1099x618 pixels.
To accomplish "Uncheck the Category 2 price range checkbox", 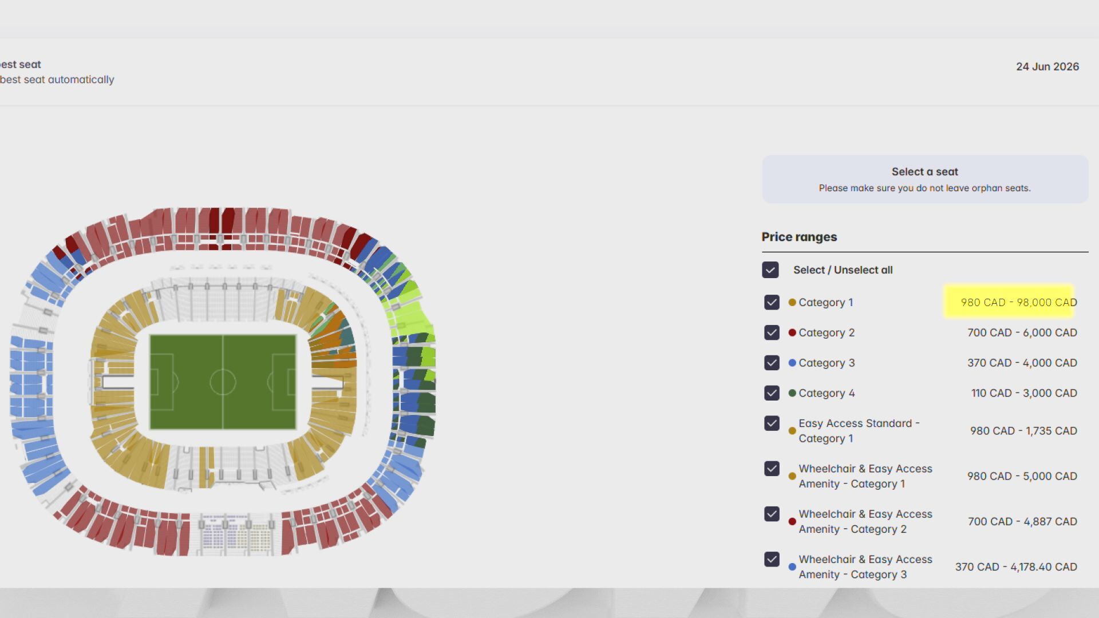I will click(772, 332).
